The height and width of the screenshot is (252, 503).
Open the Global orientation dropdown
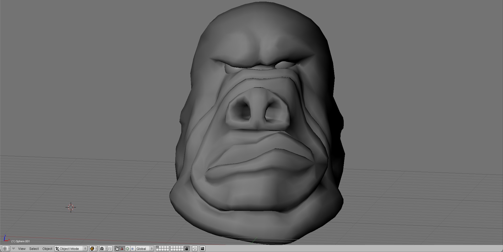pyautogui.click(x=144, y=249)
